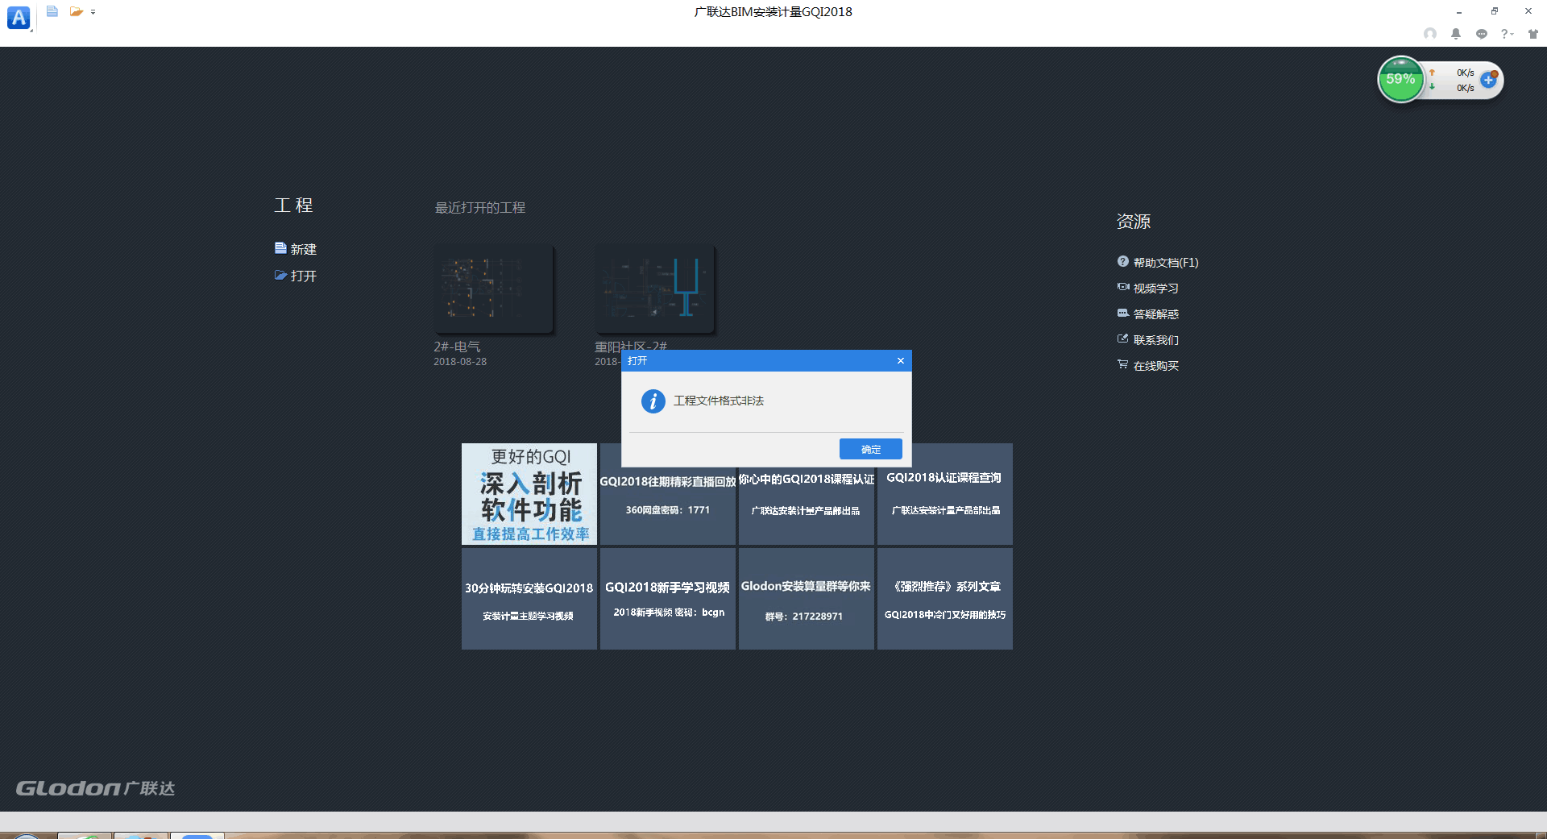
Task: Open the 《强烈推荐》系列文章 tile
Action: click(945, 599)
